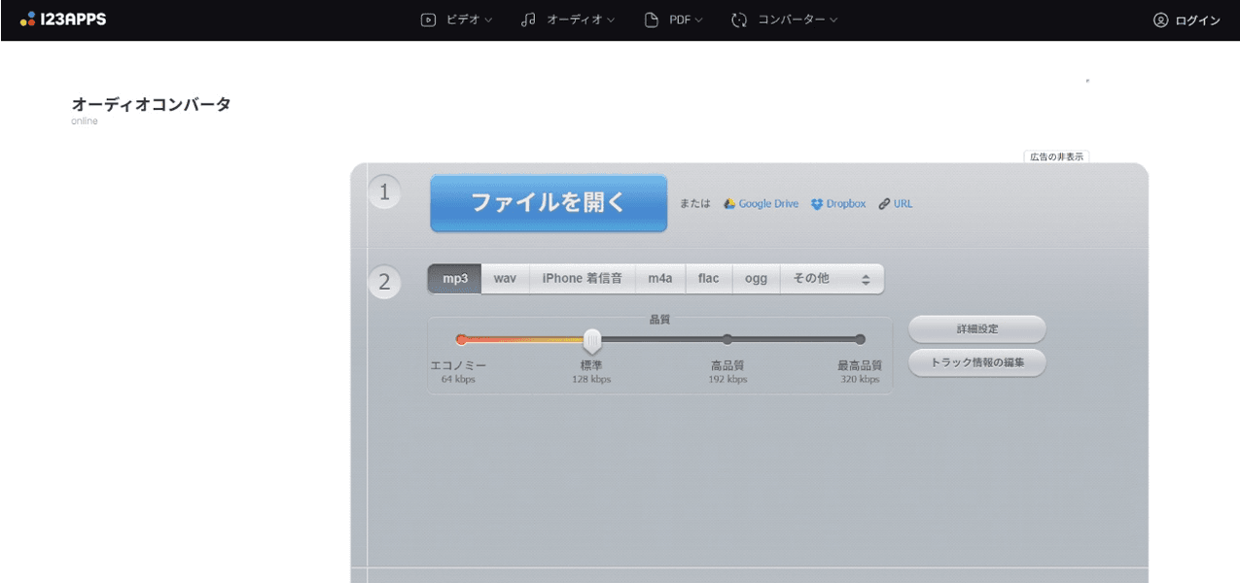Choose the flac output format

pyautogui.click(x=708, y=279)
